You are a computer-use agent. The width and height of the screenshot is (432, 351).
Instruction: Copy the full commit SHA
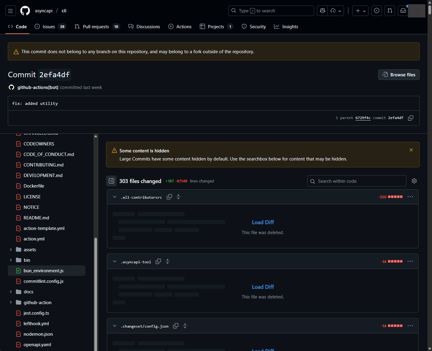[x=411, y=118]
